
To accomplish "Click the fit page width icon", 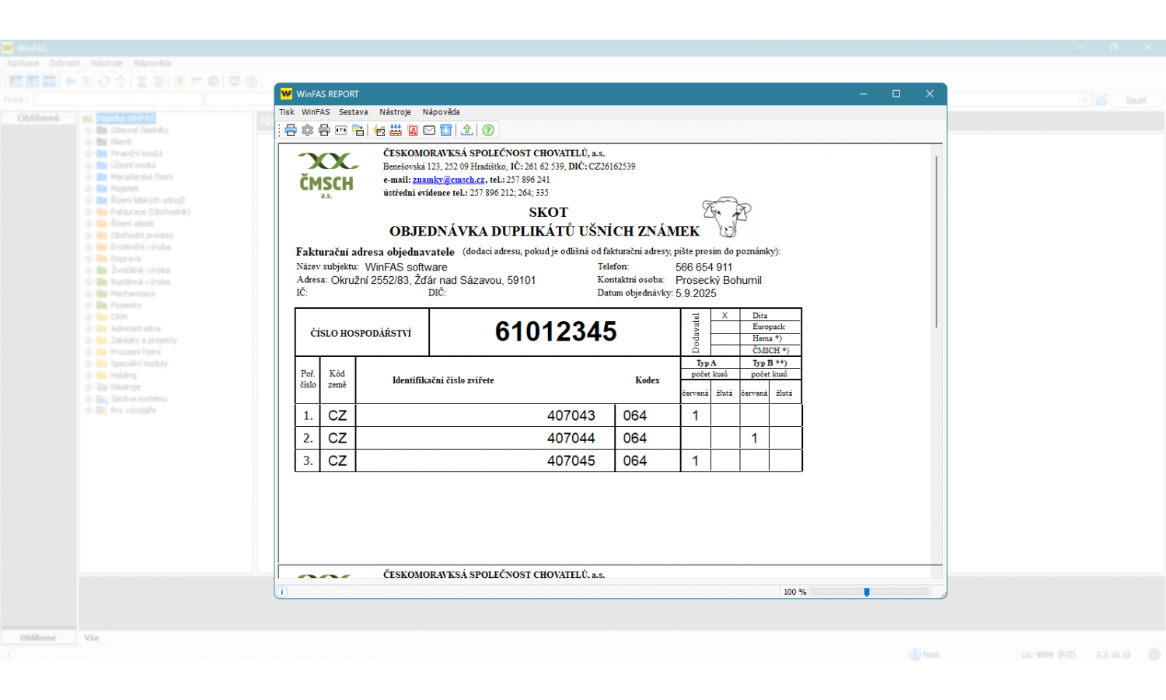I will pos(341,131).
